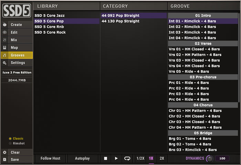Screen dimensions: 241x165
Task: Set tempo to 2X
Action: (x=162, y=158)
